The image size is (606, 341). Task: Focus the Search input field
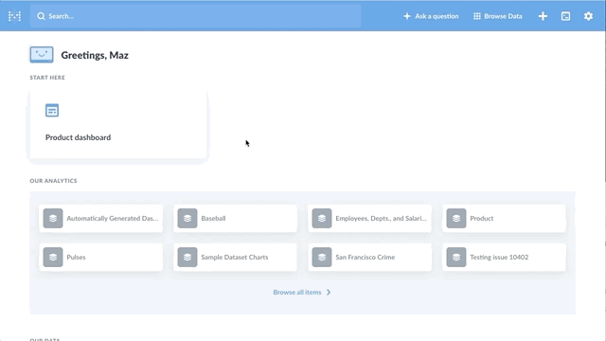196,16
